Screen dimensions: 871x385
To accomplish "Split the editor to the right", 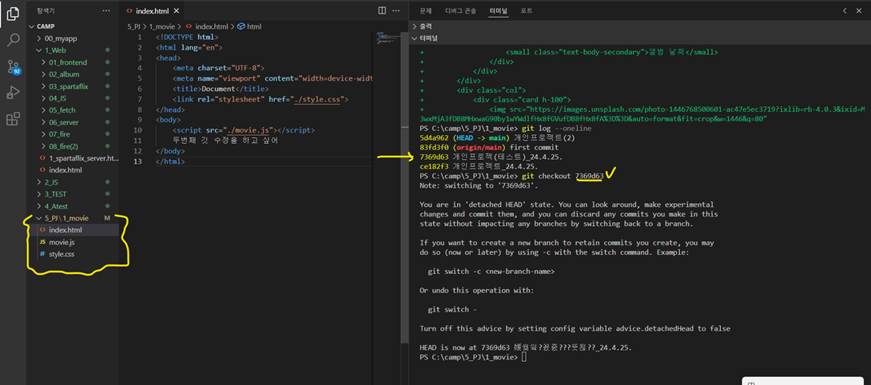I will click(x=382, y=10).
